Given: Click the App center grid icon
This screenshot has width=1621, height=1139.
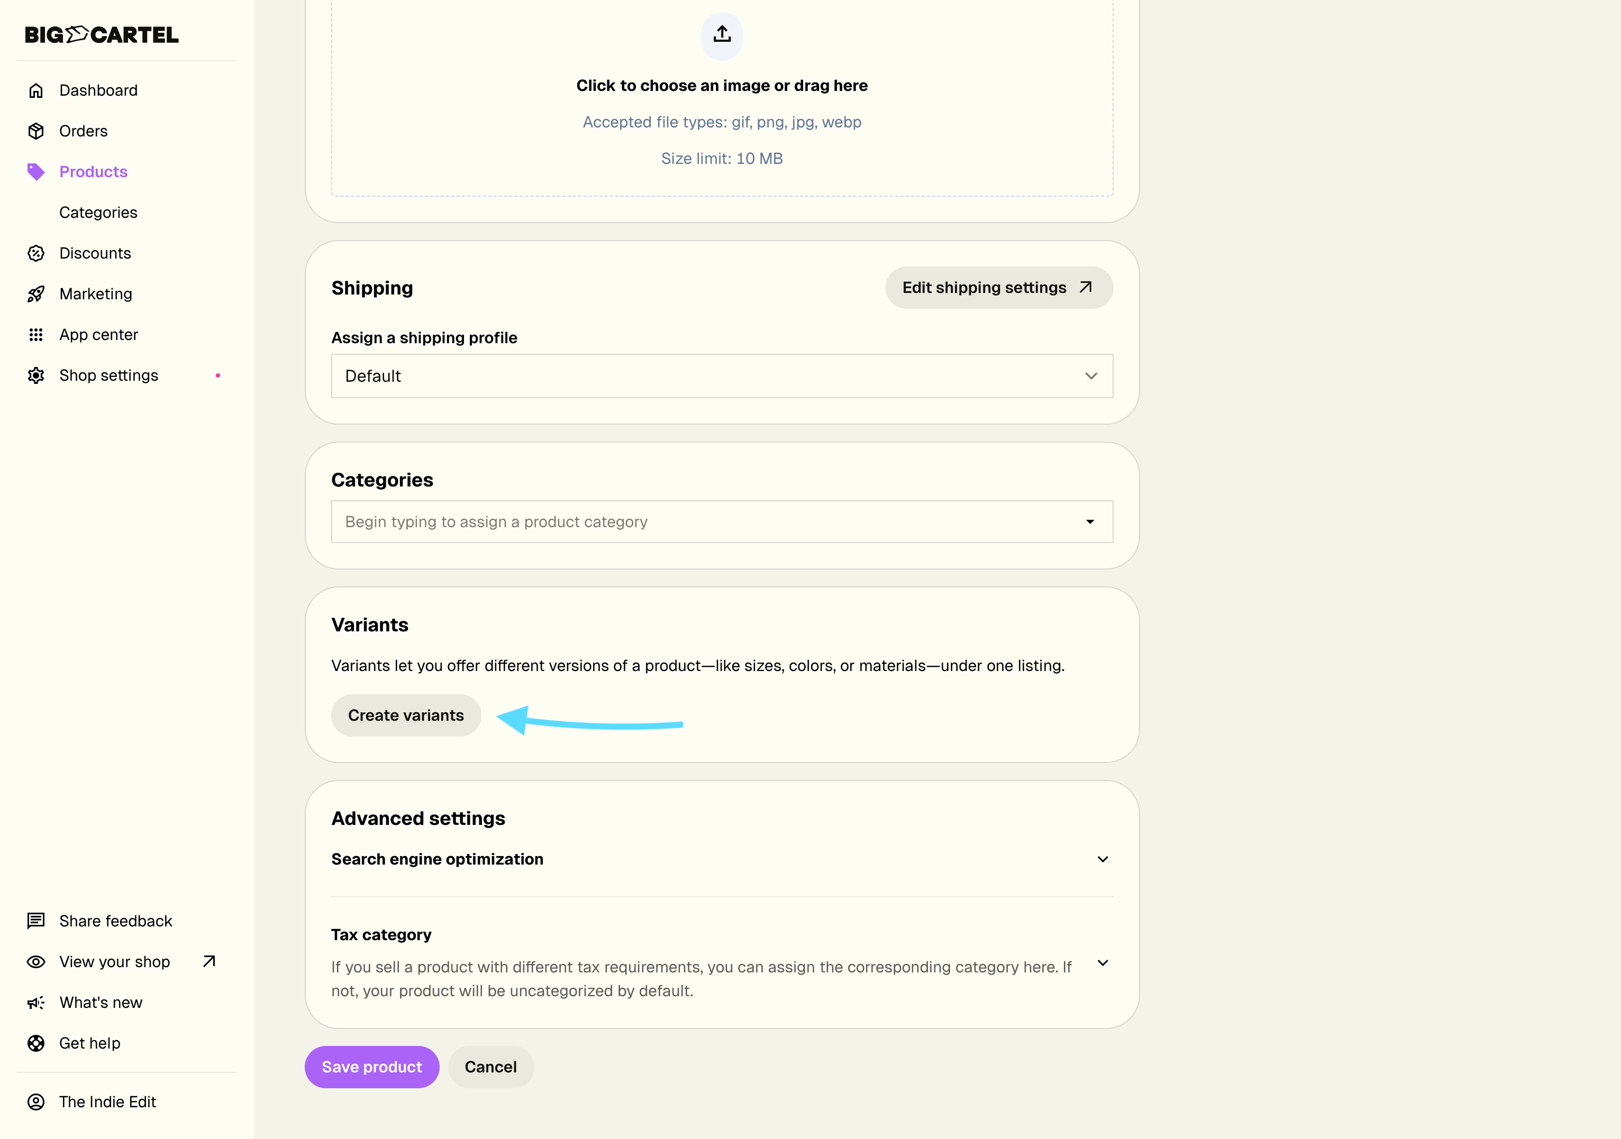Looking at the screenshot, I should tap(36, 335).
